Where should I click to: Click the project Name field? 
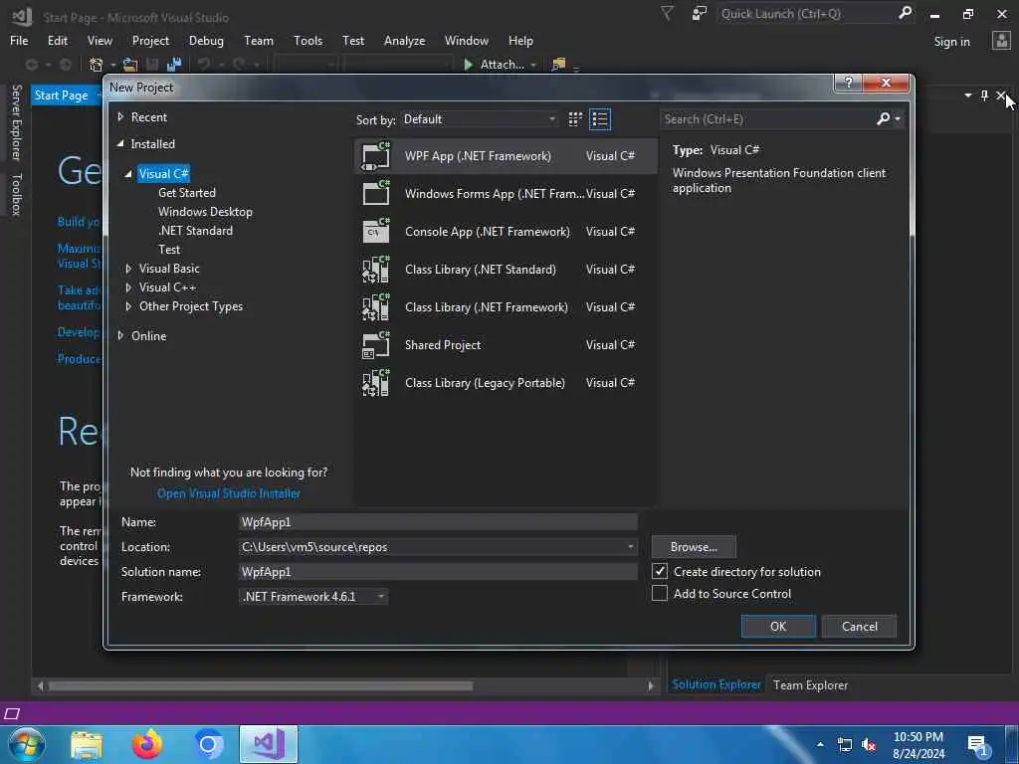(438, 522)
